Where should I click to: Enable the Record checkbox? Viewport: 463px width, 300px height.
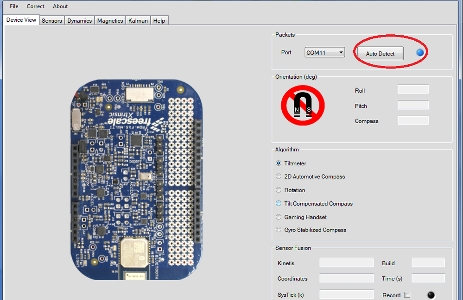point(407,295)
